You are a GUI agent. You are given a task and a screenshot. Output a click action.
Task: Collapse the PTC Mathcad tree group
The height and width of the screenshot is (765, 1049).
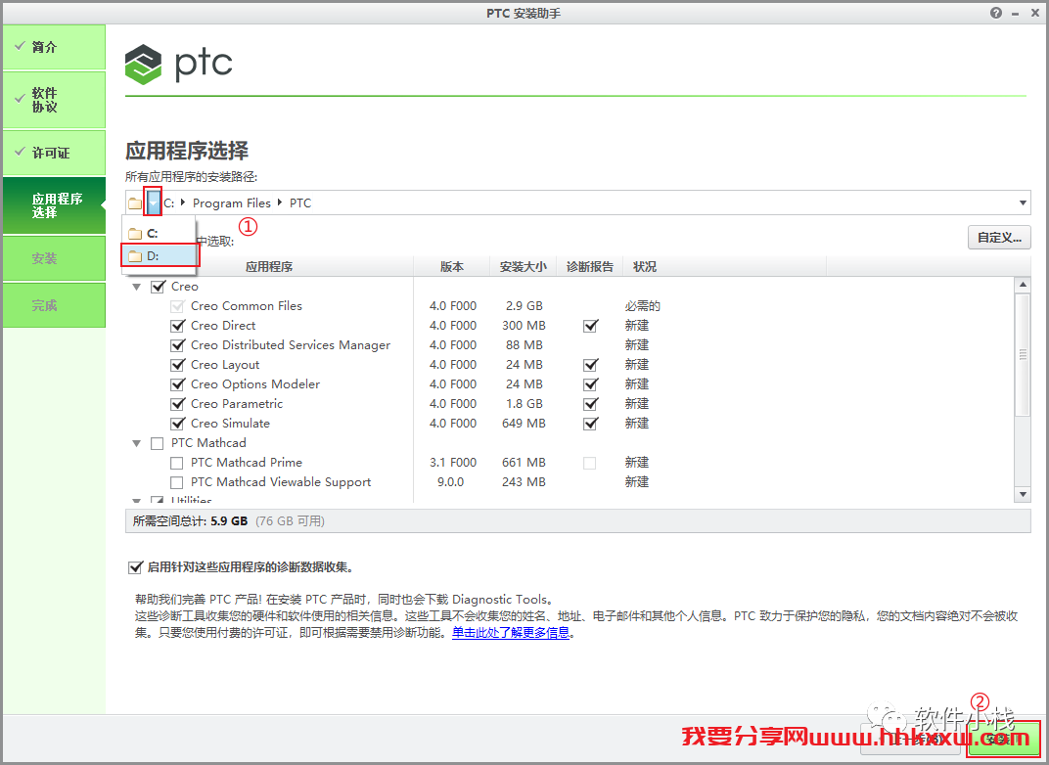click(136, 443)
